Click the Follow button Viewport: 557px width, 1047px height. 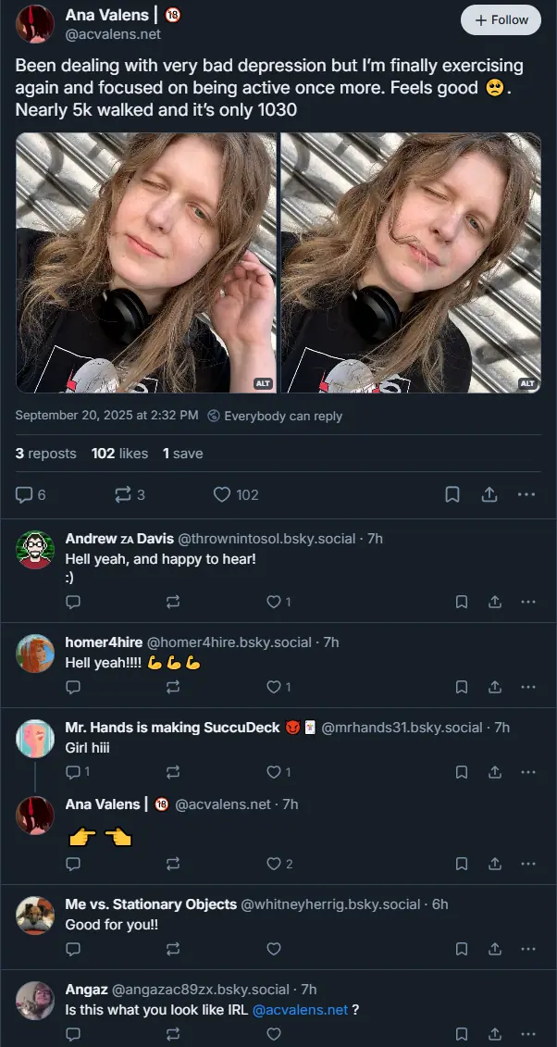pos(501,20)
